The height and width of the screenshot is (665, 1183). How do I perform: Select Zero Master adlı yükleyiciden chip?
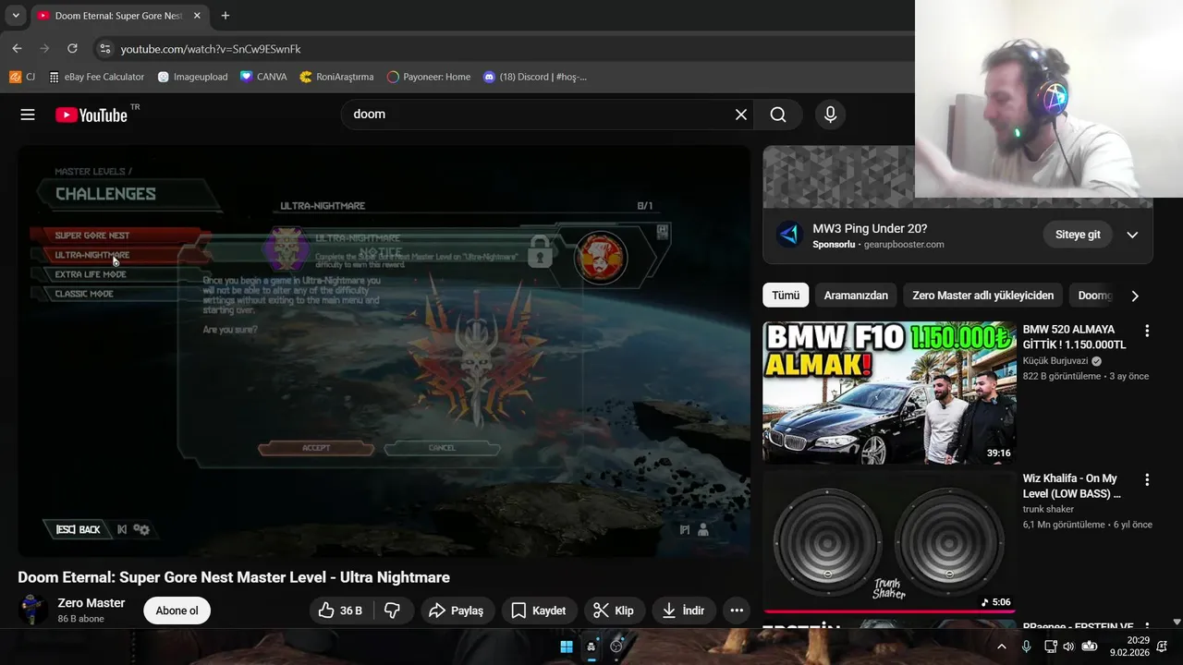click(x=982, y=296)
